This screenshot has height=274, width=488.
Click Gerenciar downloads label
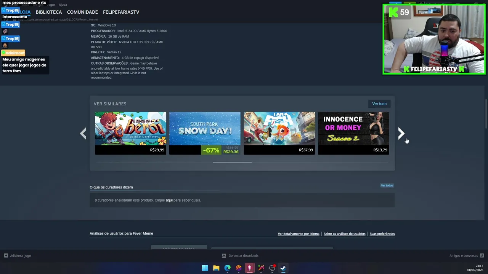(x=243, y=256)
